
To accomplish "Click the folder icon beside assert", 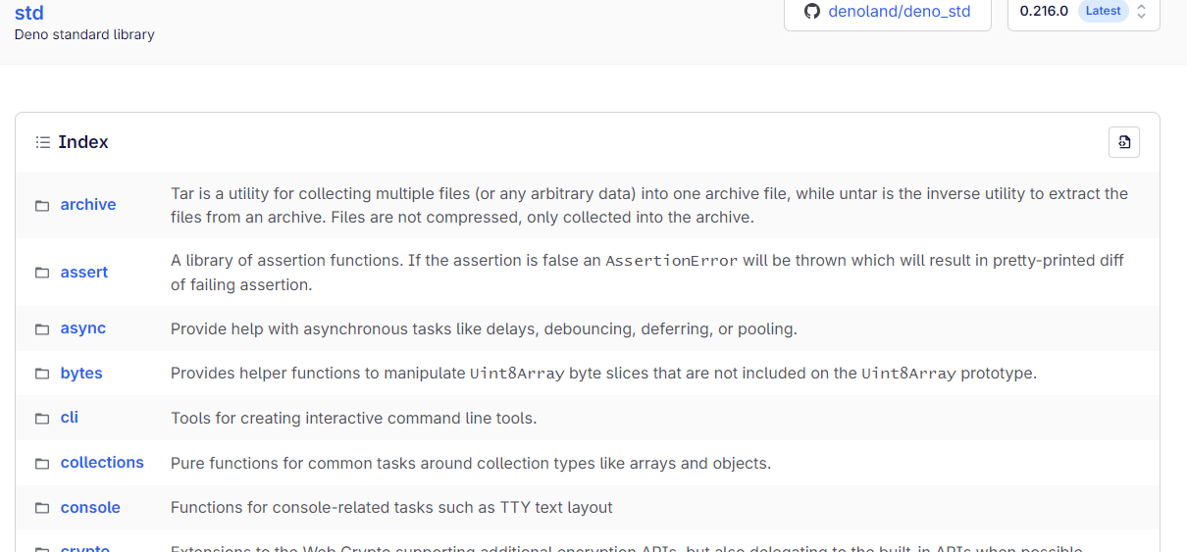I will coord(42,273).
